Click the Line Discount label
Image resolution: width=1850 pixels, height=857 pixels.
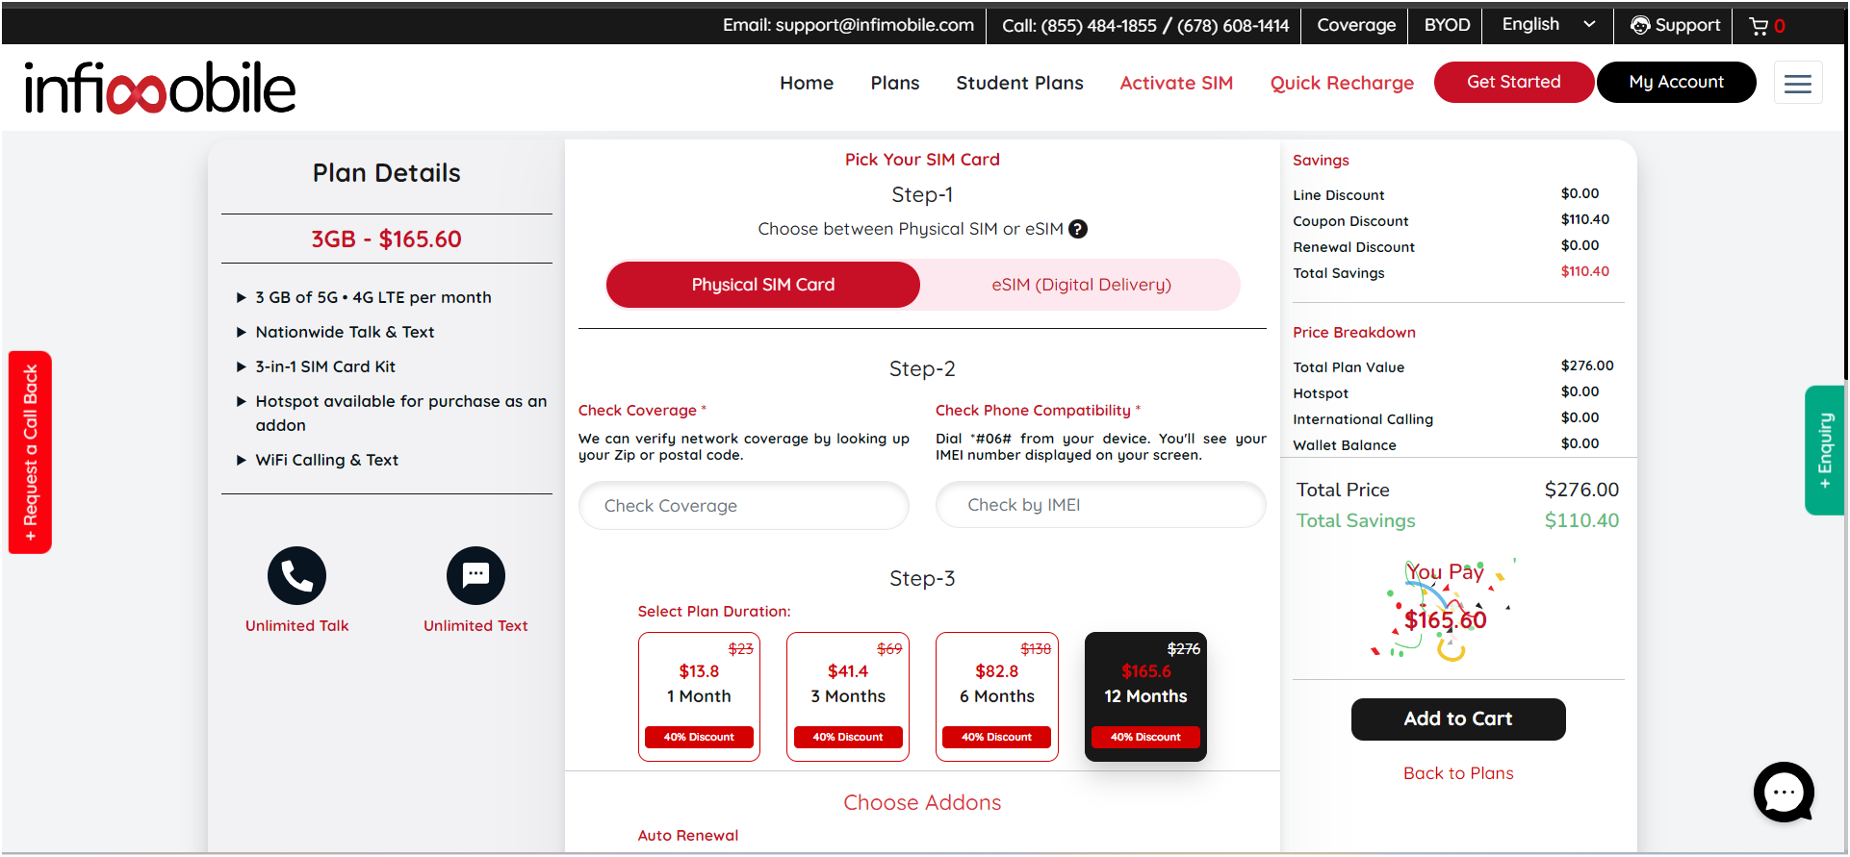(1338, 195)
